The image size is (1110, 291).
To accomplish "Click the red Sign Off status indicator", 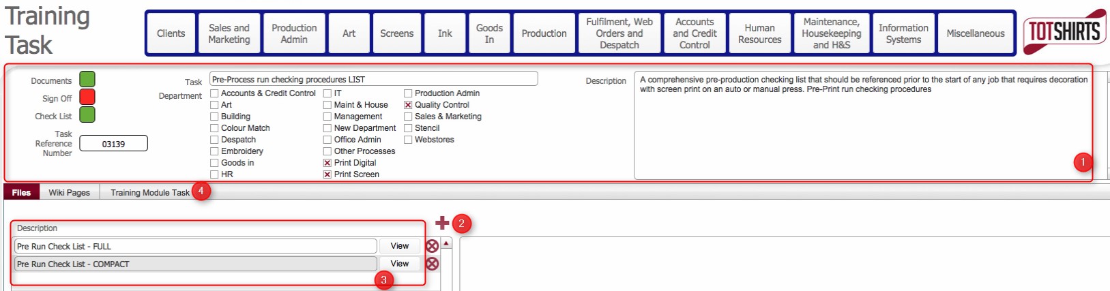I will (87, 97).
